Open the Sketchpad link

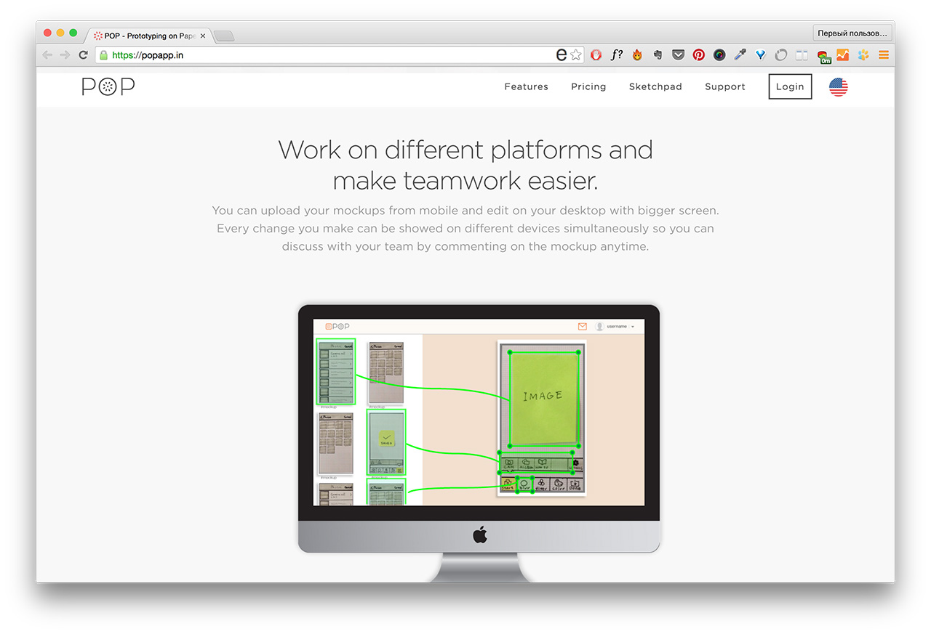click(655, 87)
